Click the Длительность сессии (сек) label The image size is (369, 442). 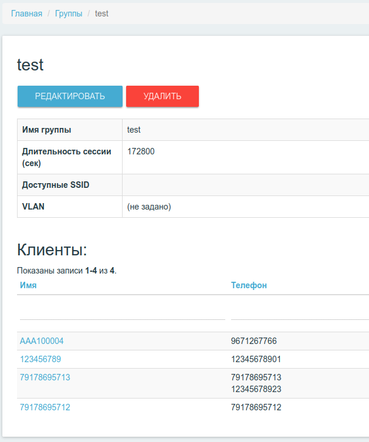[x=66, y=157]
